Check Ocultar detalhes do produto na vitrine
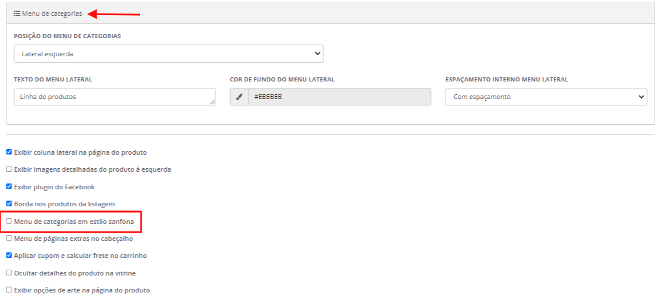 [x=9, y=273]
